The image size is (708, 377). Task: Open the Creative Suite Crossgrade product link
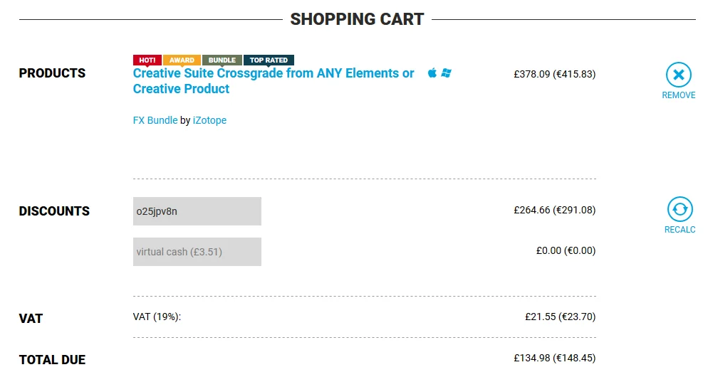(274, 81)
